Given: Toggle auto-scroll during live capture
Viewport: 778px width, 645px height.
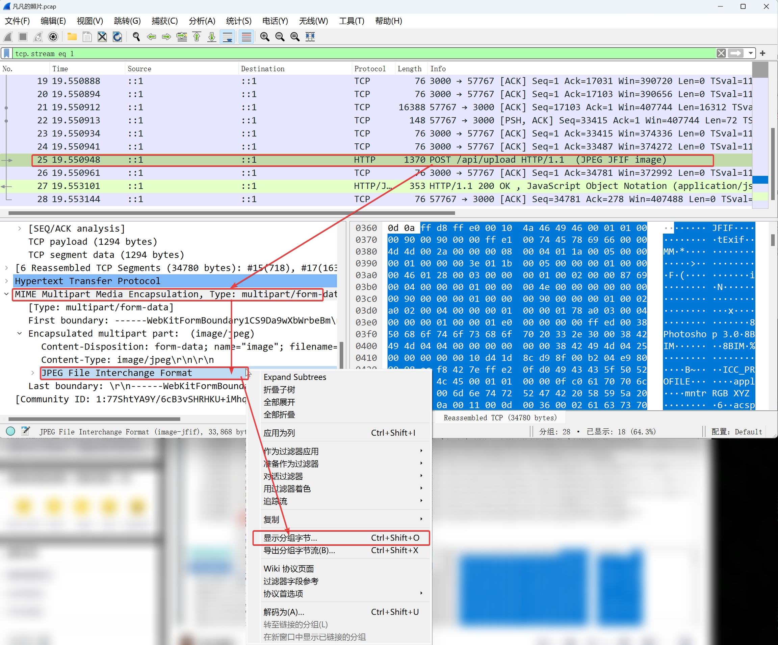Looking at the screenshot, I should pos(227,37).
